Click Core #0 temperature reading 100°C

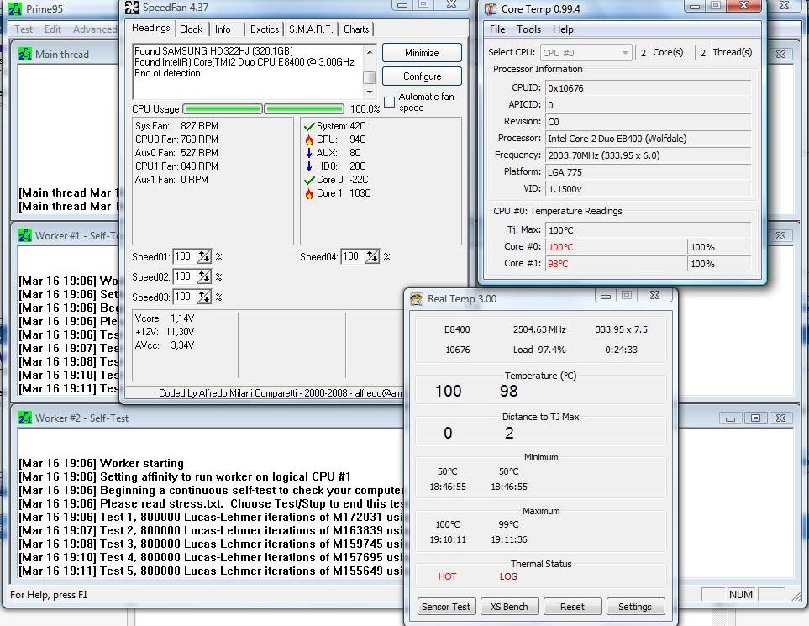[x=615, y=247]
